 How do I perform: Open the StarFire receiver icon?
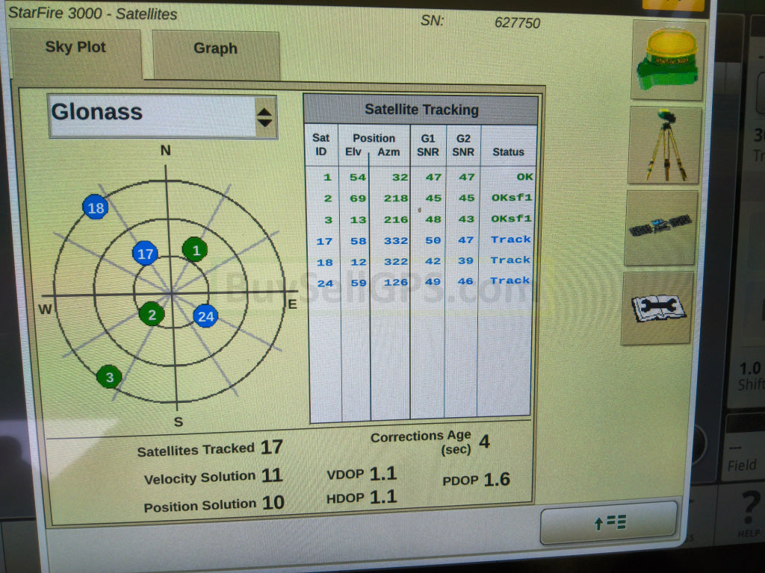pos(668,60)
